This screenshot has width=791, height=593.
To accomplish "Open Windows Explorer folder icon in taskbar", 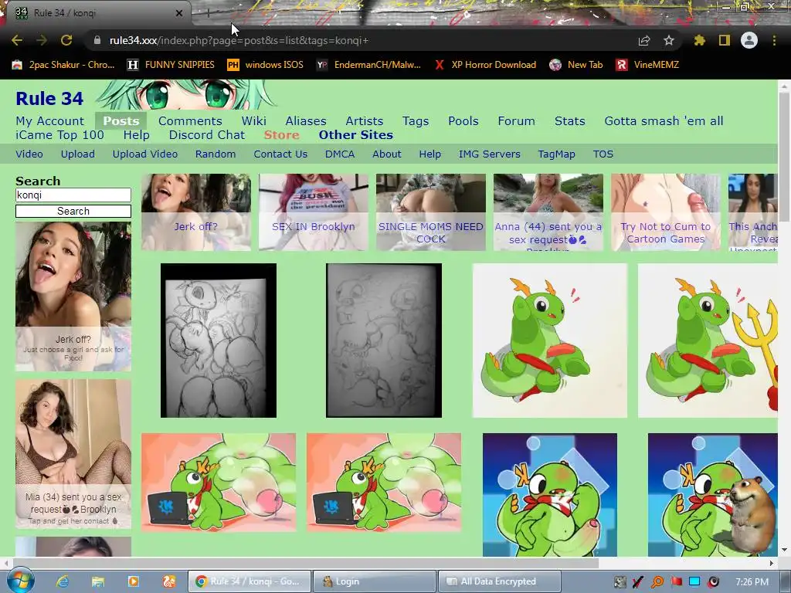I will click(x=98, y=581).
